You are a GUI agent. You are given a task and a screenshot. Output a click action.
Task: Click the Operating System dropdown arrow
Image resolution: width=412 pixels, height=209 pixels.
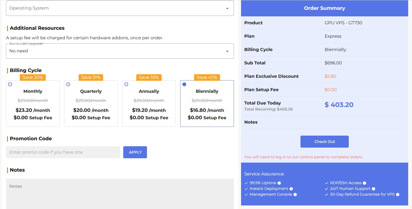pos(227,8)
